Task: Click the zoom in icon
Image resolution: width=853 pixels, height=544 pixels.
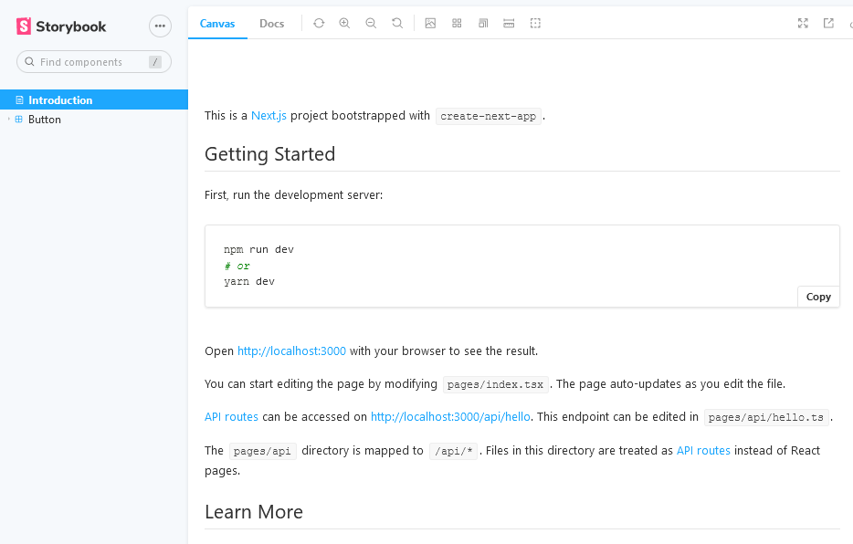Action: pos(344,23)
